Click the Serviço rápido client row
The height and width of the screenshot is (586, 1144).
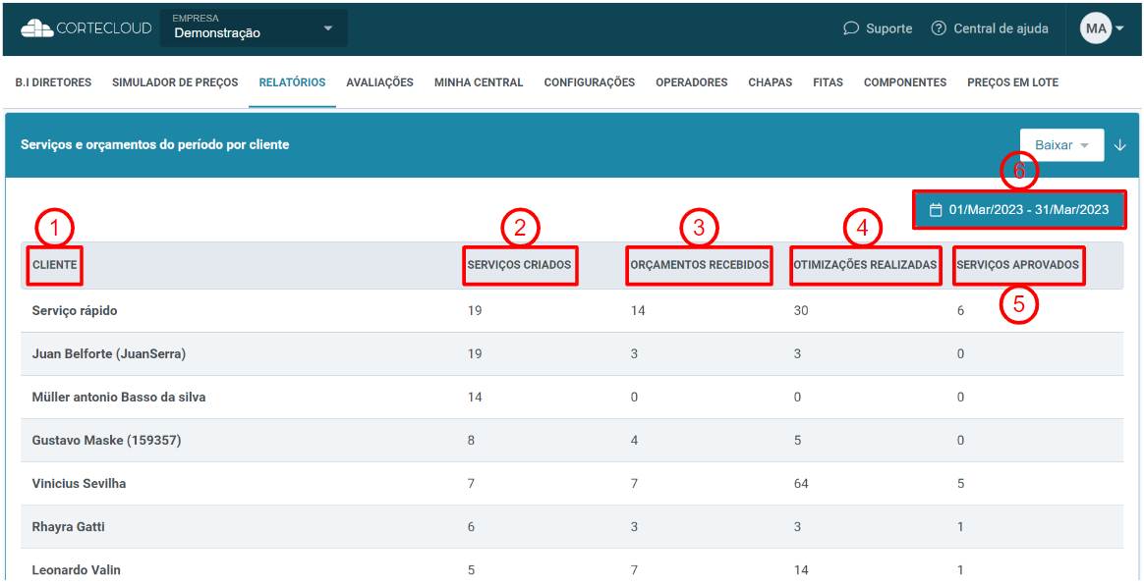click(x=75, y=311)
